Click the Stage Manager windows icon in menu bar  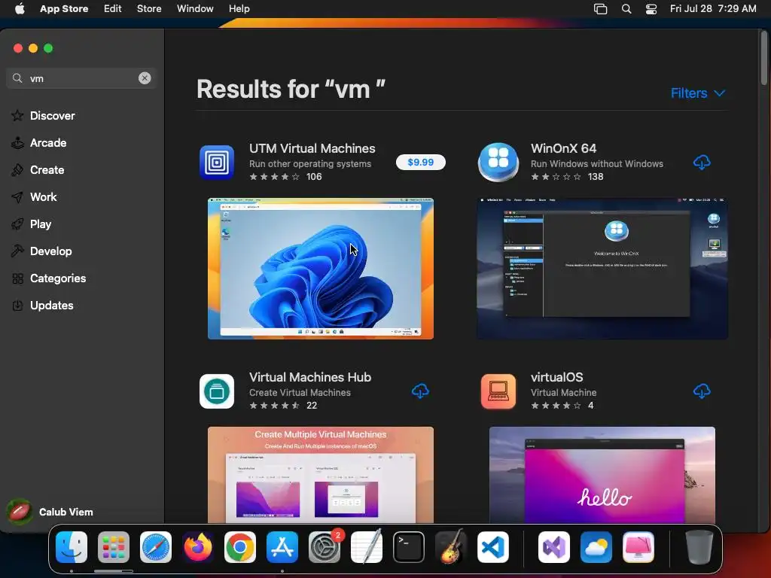point(600,9)
